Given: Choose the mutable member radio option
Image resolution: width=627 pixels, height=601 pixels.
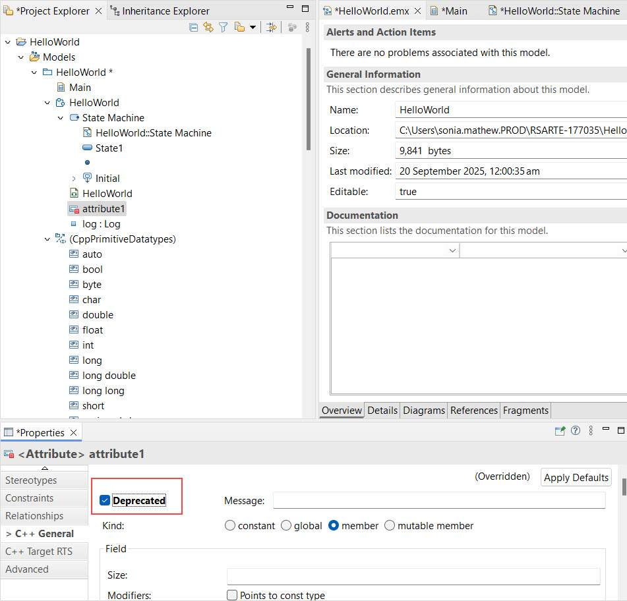Looking at the screenshot, I should [390, 526].
